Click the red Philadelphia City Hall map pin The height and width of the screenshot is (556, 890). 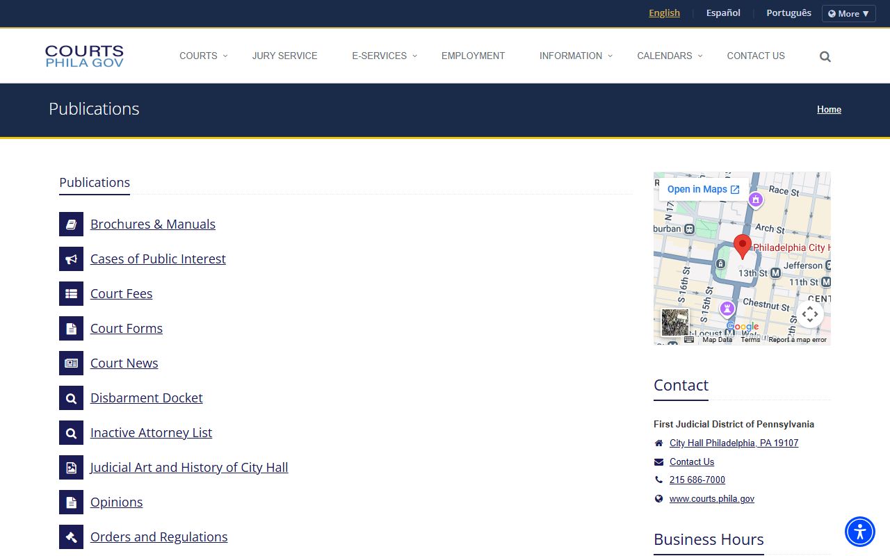point(743,247)
